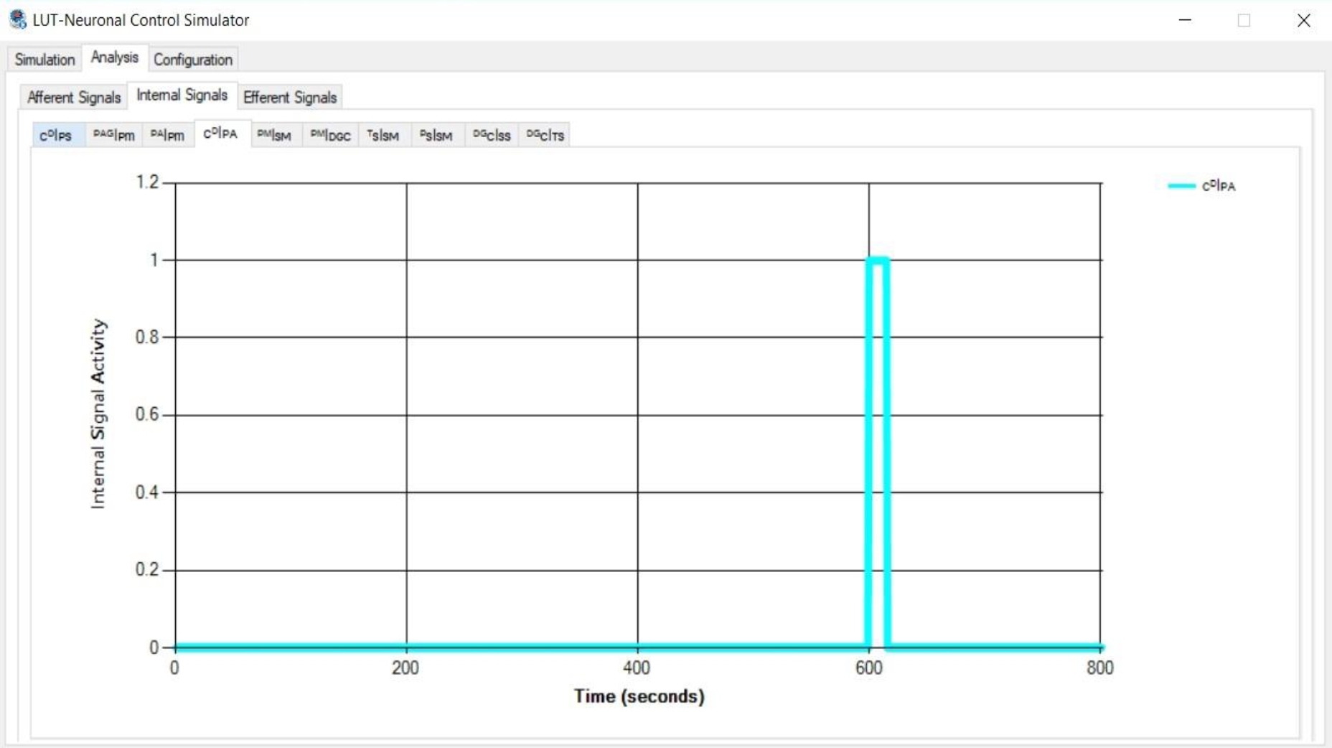Select the PA|pm signal tab
This screenshot has width=1332, height=748.
click(x=167, y=135)
